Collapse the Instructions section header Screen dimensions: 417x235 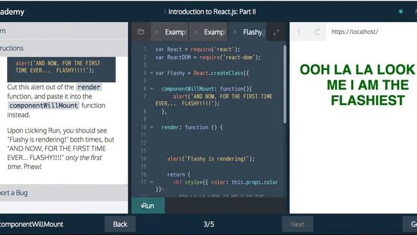(x=64, y=48)
